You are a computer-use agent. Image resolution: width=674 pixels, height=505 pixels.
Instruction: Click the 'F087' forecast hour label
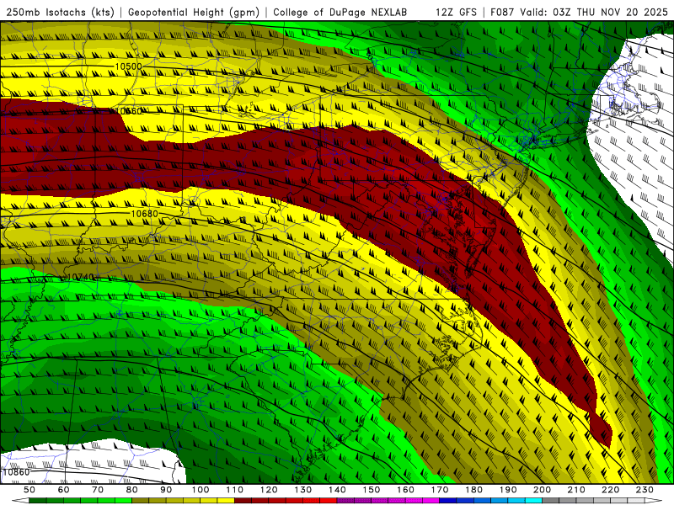502,12
